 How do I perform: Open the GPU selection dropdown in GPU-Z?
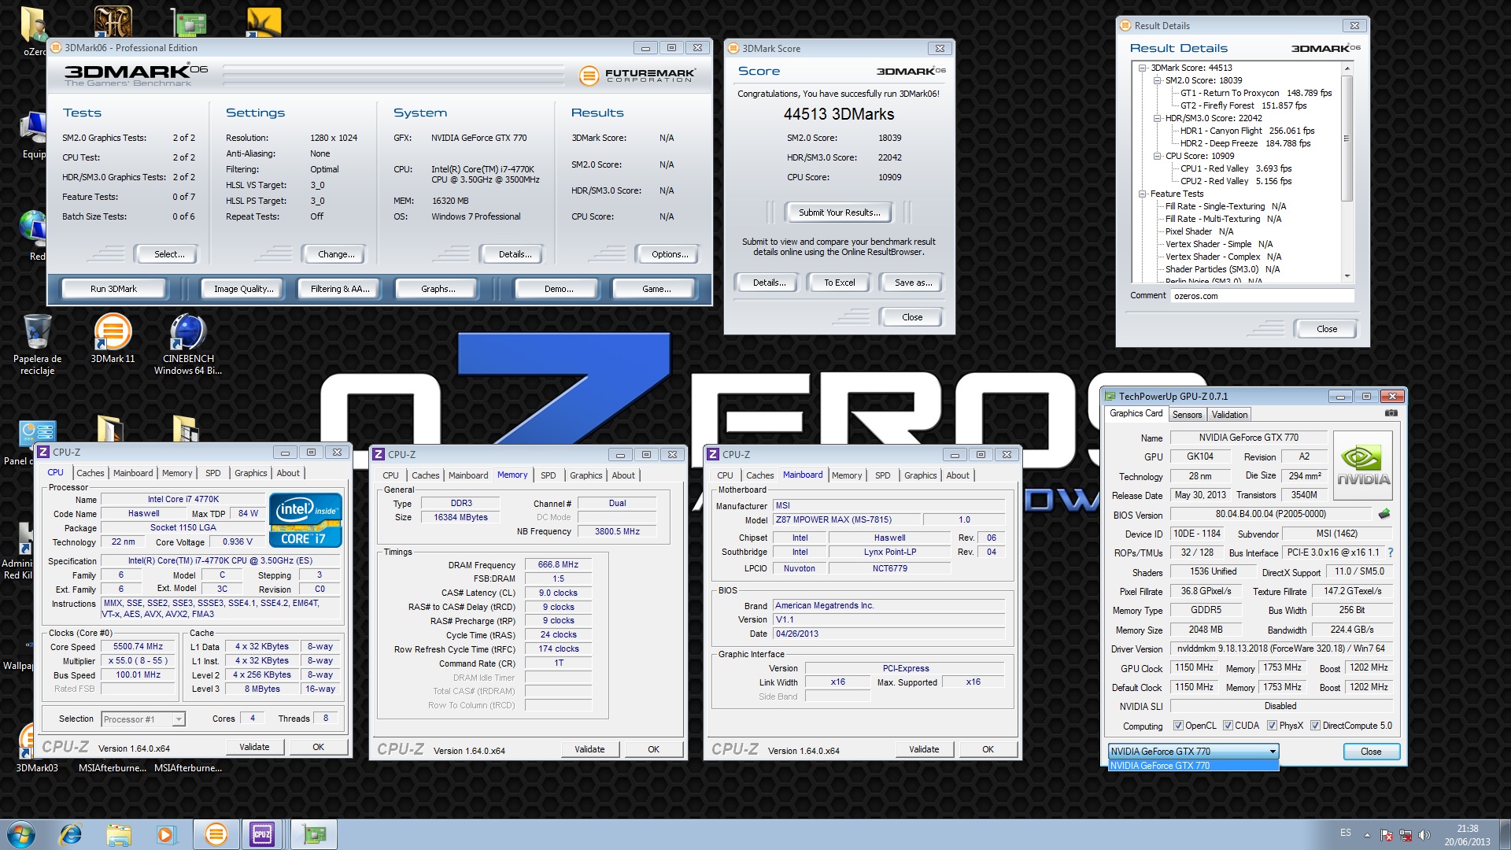click(1193, 752)
